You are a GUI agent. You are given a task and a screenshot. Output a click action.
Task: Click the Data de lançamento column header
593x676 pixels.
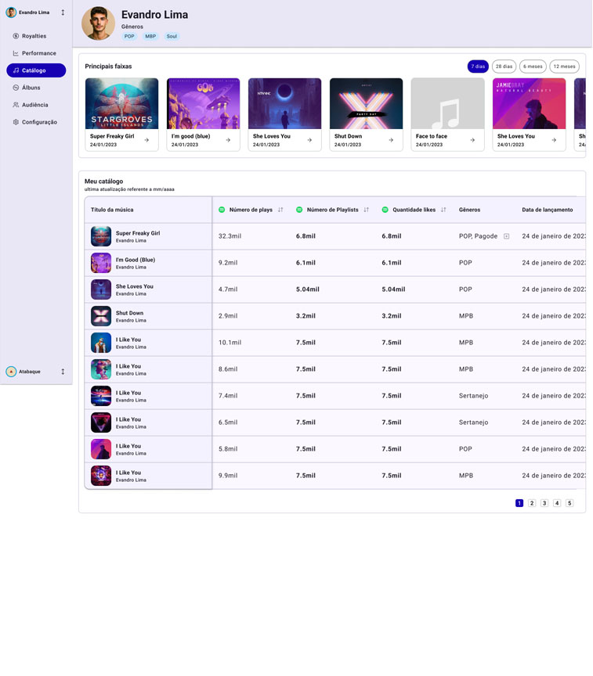tap(548, 210)
